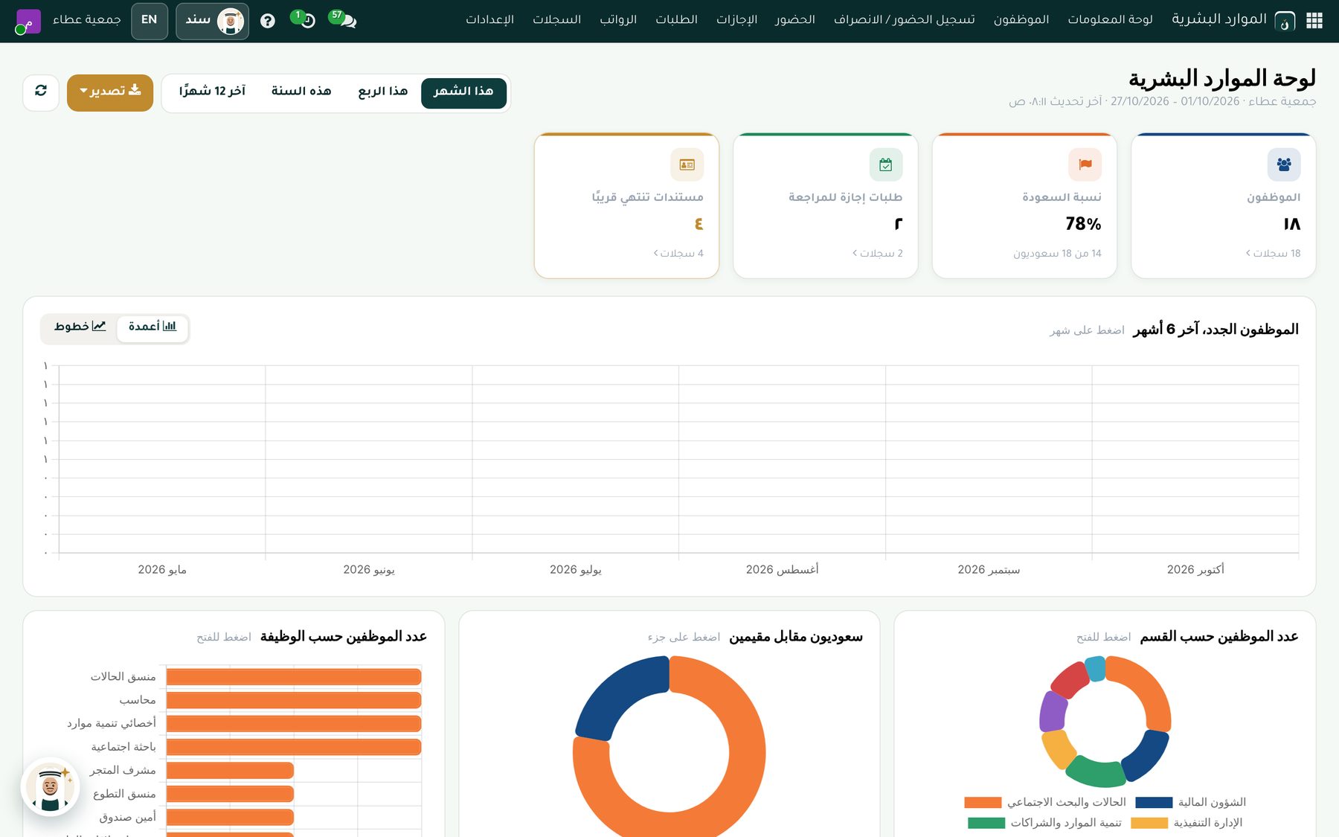1339x837 pixels.
Task: Click the 'منسق الحالات' bar in job chart
Action: pyautogui.click(x=294, y=676)
